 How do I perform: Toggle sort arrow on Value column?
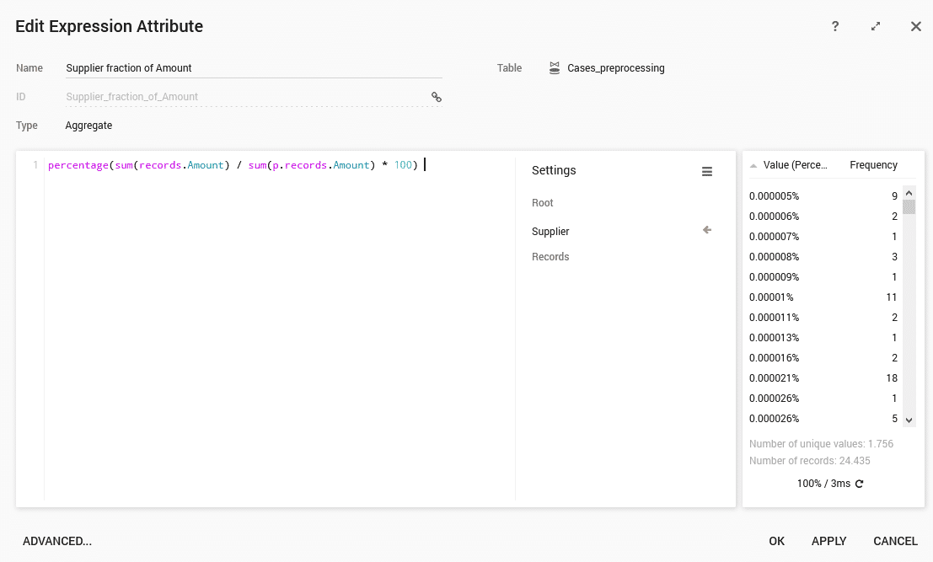coord(753,165)
